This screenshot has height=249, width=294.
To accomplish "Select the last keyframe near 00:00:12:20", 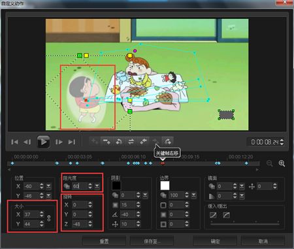I will click(x=246, y=163).
